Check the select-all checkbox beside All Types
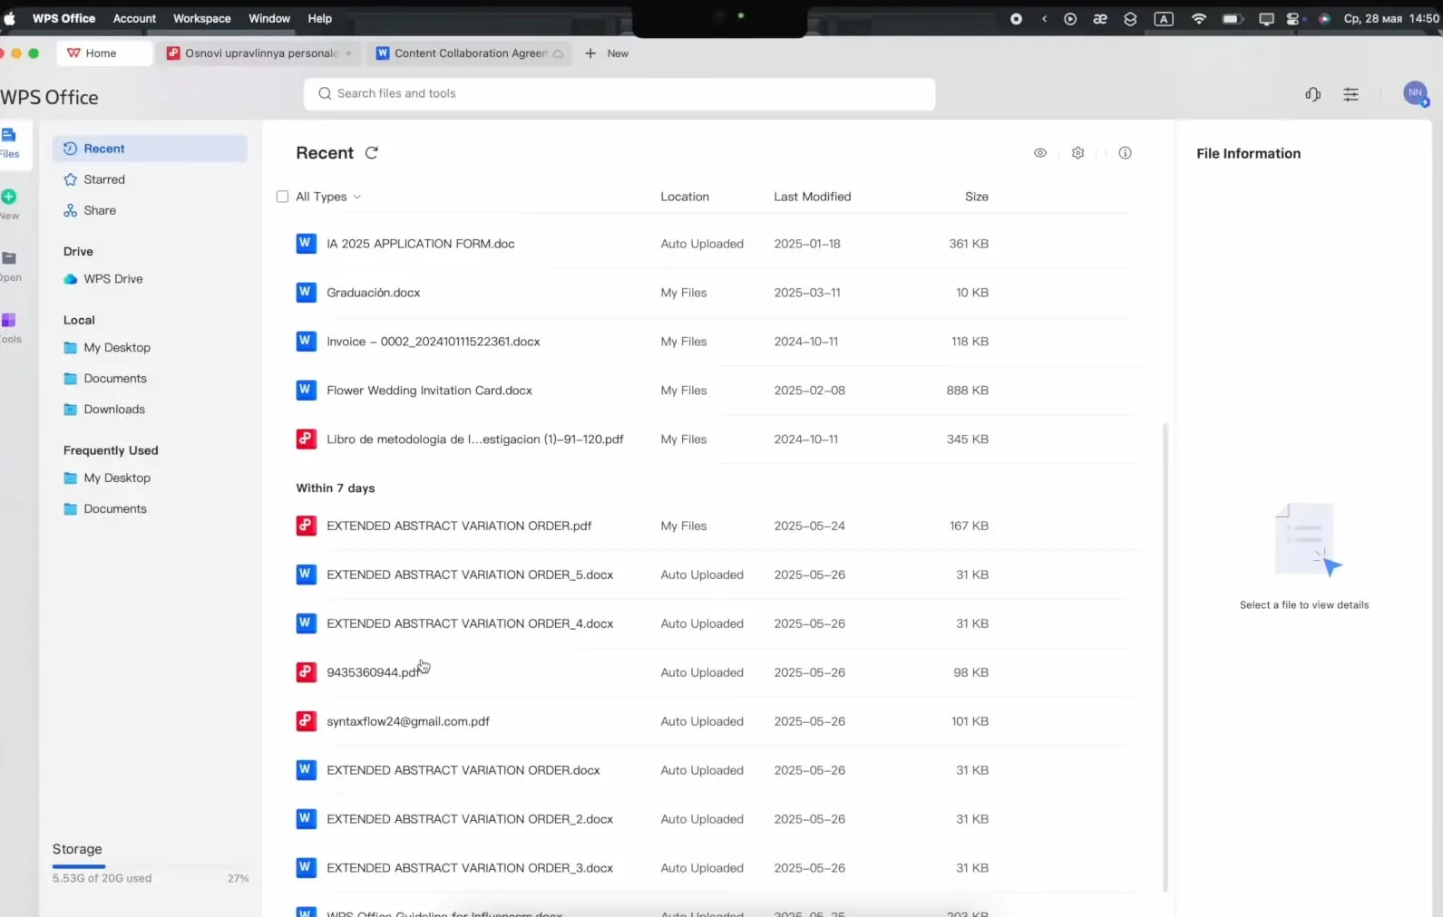This screenshot has width=1443, height=917. coord(282,197)
